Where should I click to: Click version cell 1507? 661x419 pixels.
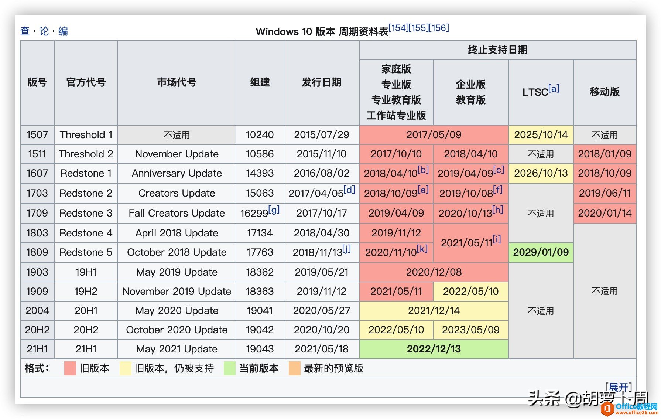pyautogui.click(x=37, y=135)
